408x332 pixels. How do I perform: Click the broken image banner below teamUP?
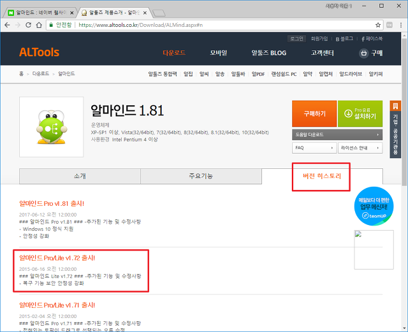[374, 250]
